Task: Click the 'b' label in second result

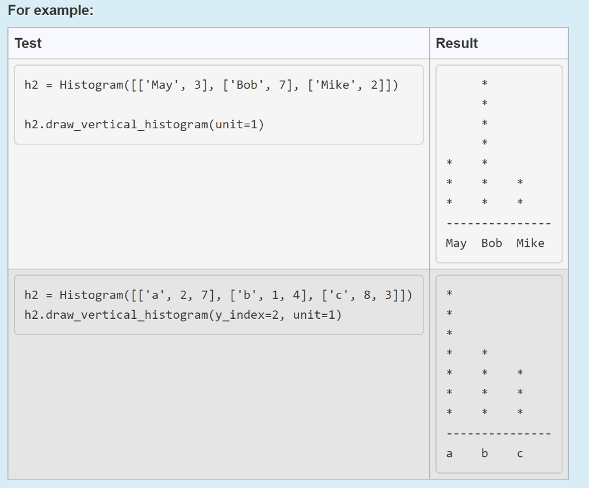Action: click(x=484, y=453)
